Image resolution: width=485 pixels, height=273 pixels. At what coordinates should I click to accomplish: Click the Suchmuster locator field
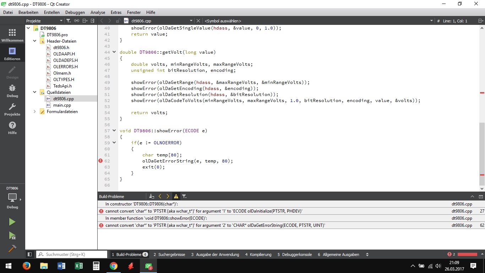72,255
